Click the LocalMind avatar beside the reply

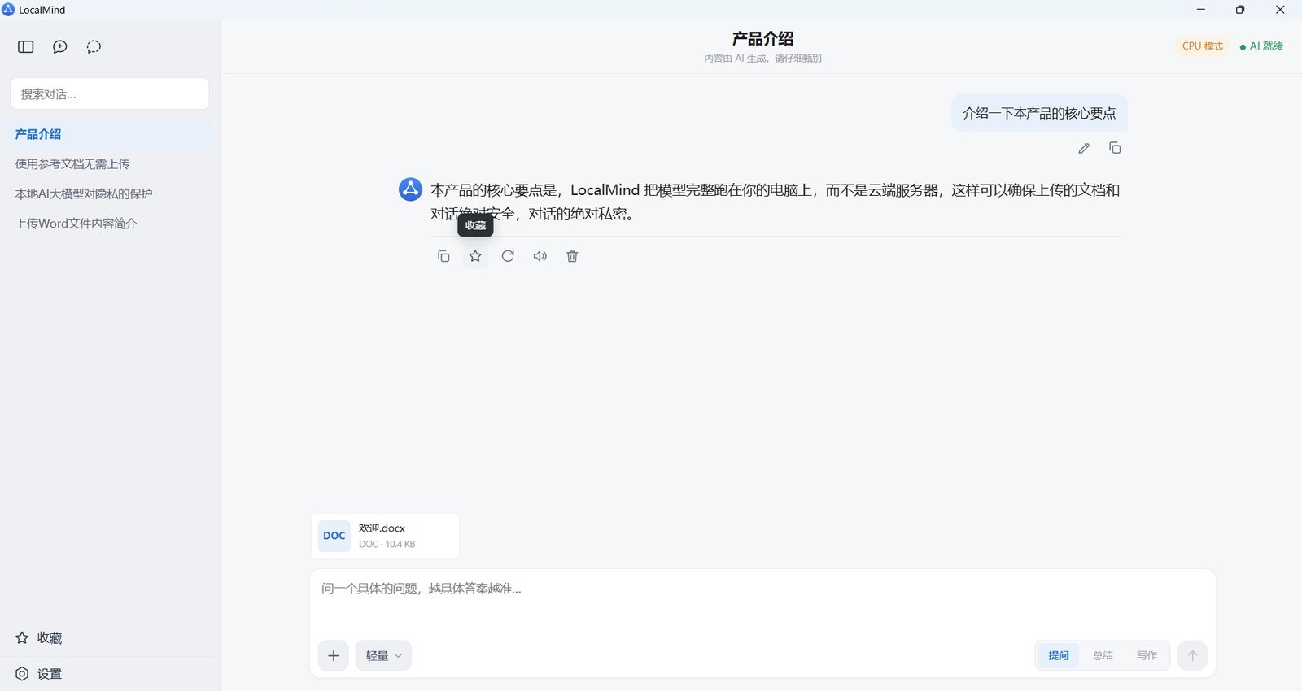pos(410,189)
